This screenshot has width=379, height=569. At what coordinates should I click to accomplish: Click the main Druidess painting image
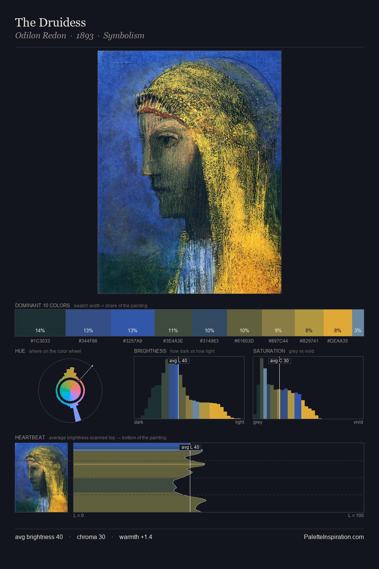tap(189, 172)
